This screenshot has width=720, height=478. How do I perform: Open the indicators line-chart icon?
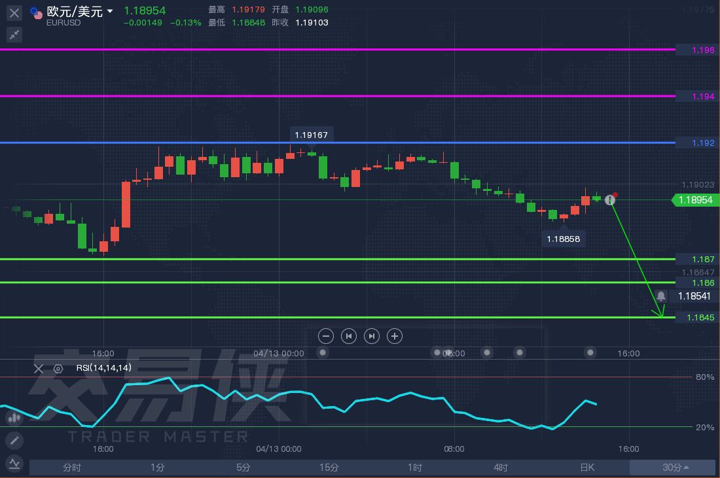14,464
